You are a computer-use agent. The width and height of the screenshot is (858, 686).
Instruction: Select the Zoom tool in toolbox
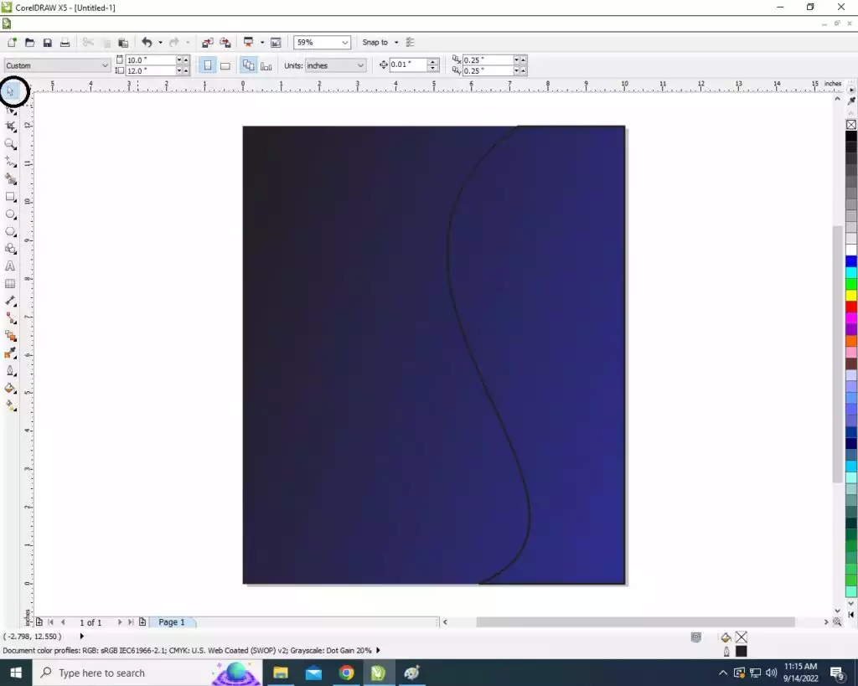(x=11, y=144)
